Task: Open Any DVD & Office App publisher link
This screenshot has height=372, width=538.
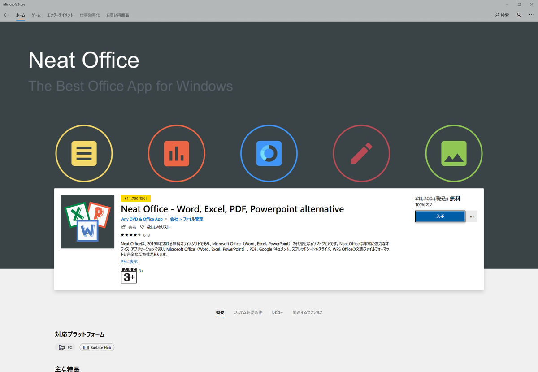Action: tap(142, 219)
